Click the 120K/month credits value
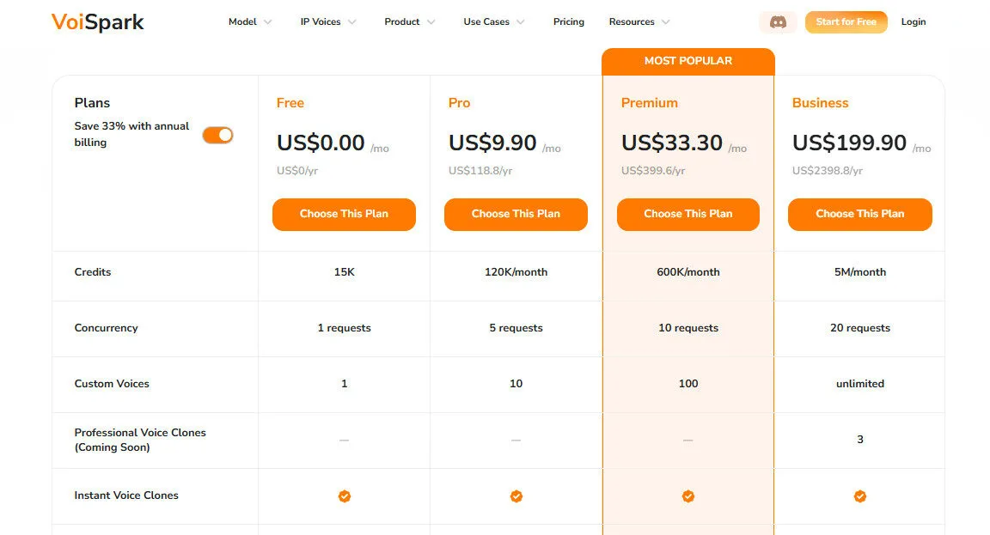 pos(516,272)
